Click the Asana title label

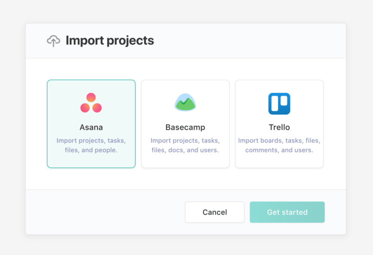[91, 127]
